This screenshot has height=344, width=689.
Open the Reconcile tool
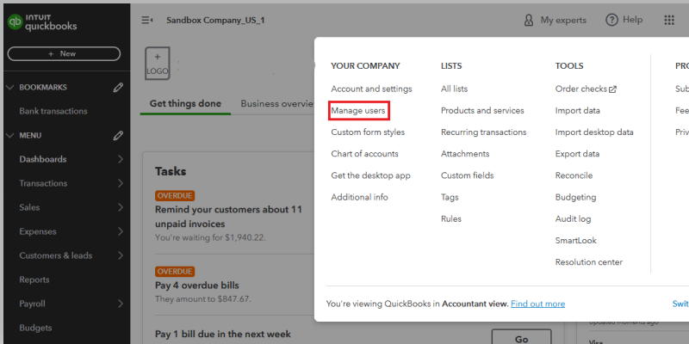pos(574,175)
